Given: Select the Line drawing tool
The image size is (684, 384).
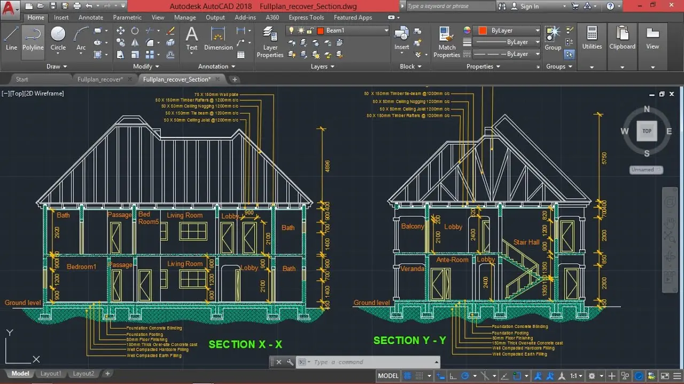Looking at the screenshot, I should (x=11, y=39).
